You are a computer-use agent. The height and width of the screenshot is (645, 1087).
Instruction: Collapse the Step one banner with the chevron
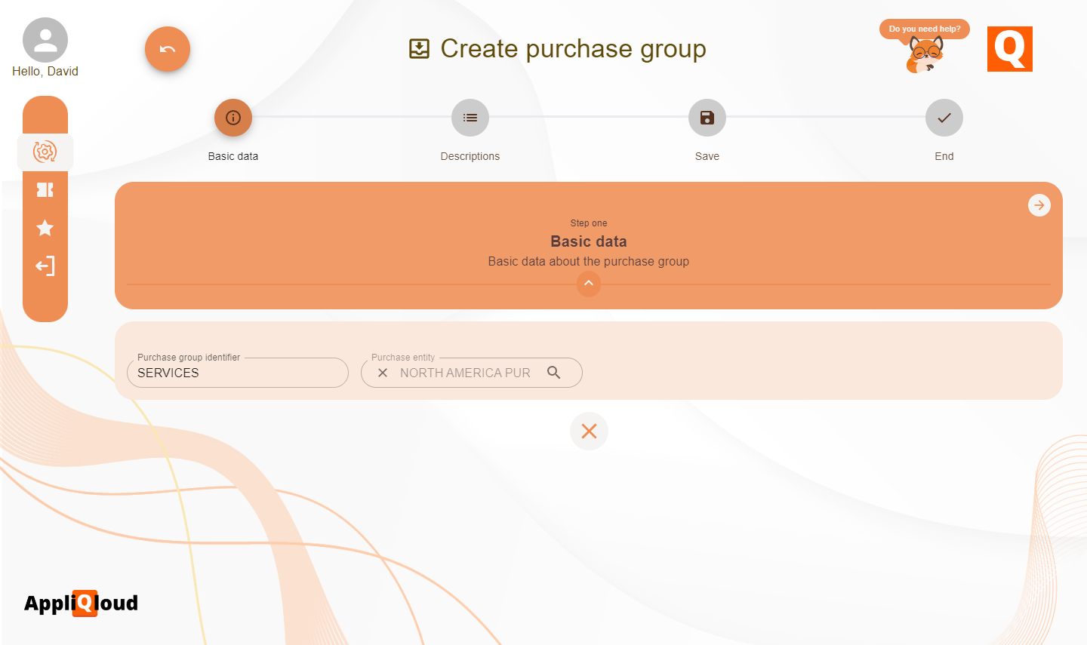coord(589,284)
